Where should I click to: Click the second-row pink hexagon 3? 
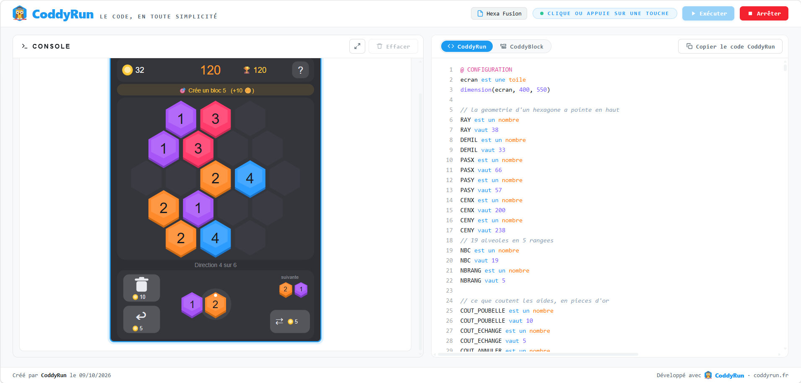198,149
